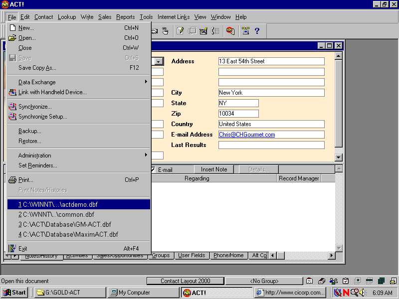This screenshot has width=399, height=299.
Task: Choose Restore in the File menu
Action: click(x=79, y=141)
